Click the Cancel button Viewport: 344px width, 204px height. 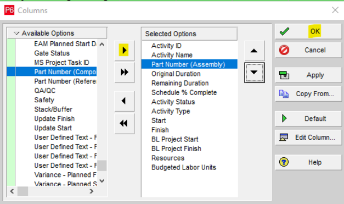[x=308, y=50]
